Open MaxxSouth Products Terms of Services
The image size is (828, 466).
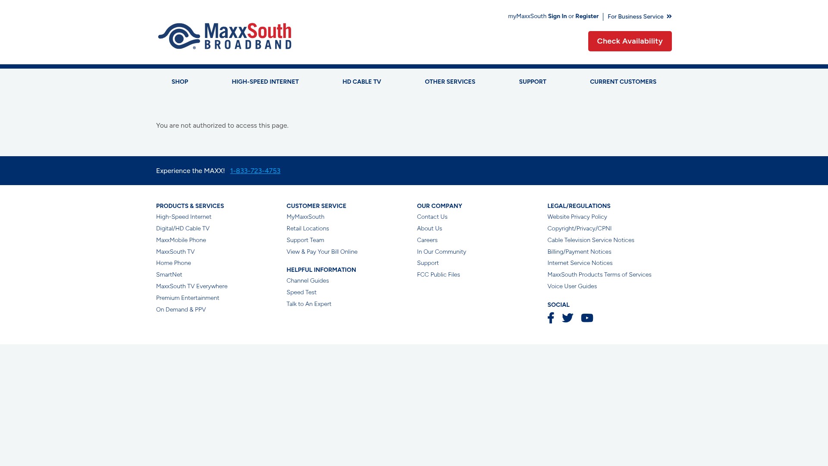tap(599, 275)
